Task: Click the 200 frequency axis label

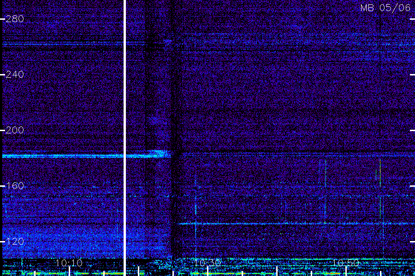Action: tap(15, 130)
